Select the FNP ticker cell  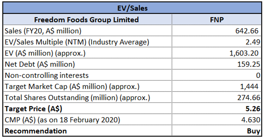tap(217, 20)
